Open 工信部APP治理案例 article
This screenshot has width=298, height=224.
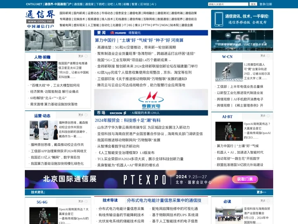[59, 151]
